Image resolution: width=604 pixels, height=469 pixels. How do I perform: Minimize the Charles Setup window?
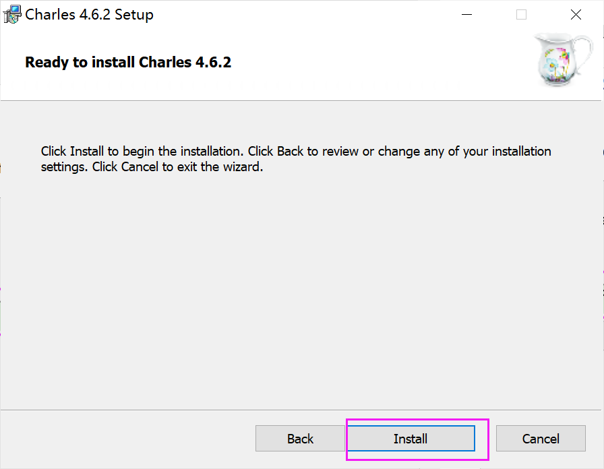pos(467,14)
